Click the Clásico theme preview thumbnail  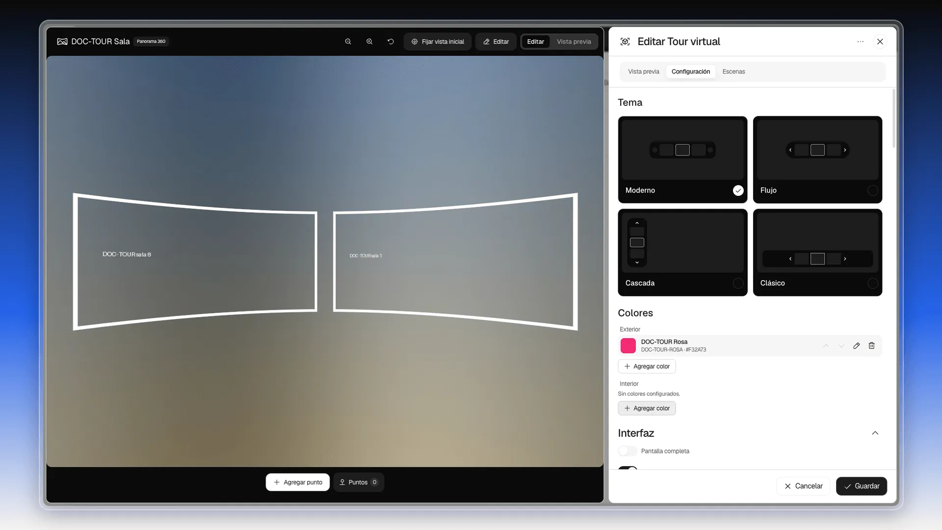[817, 242]
